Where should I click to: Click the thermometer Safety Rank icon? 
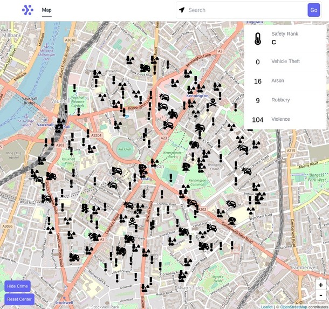tap(258, 39)
